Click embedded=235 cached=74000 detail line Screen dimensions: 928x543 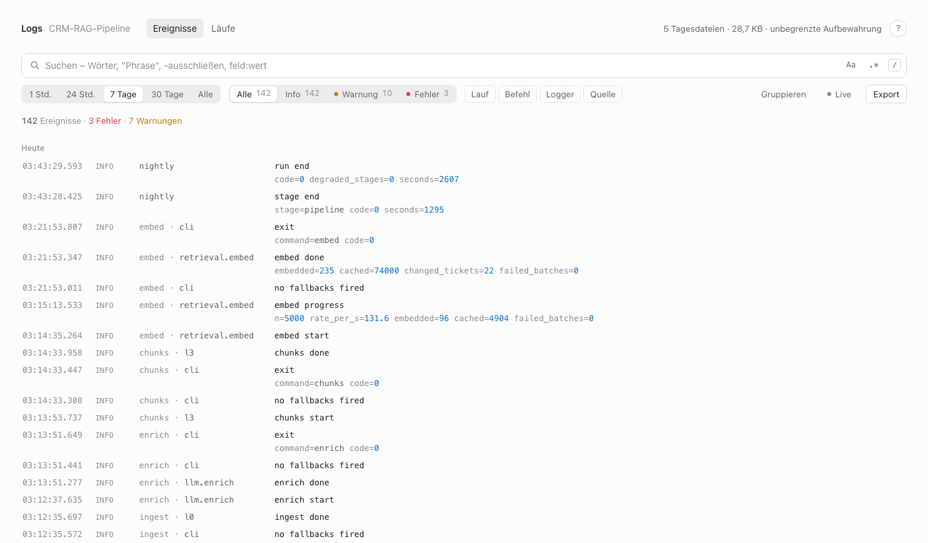(427, 271)
